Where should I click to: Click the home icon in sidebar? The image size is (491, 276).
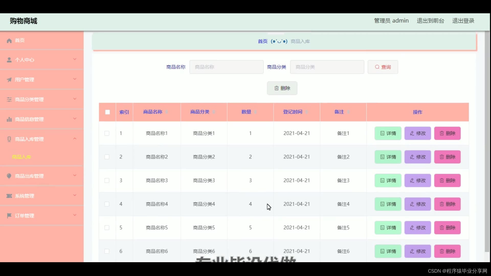[x=9, y=41]
